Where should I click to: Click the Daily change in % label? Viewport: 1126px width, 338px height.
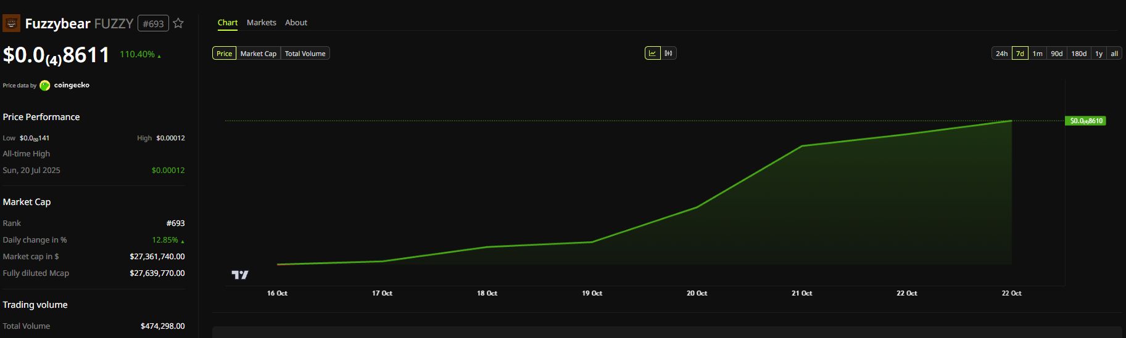pyautogui.click(x=35, y=240)
